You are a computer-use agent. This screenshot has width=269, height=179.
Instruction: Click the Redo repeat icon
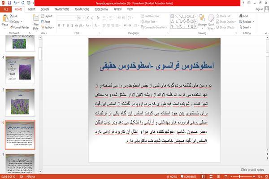click(23, 3)
